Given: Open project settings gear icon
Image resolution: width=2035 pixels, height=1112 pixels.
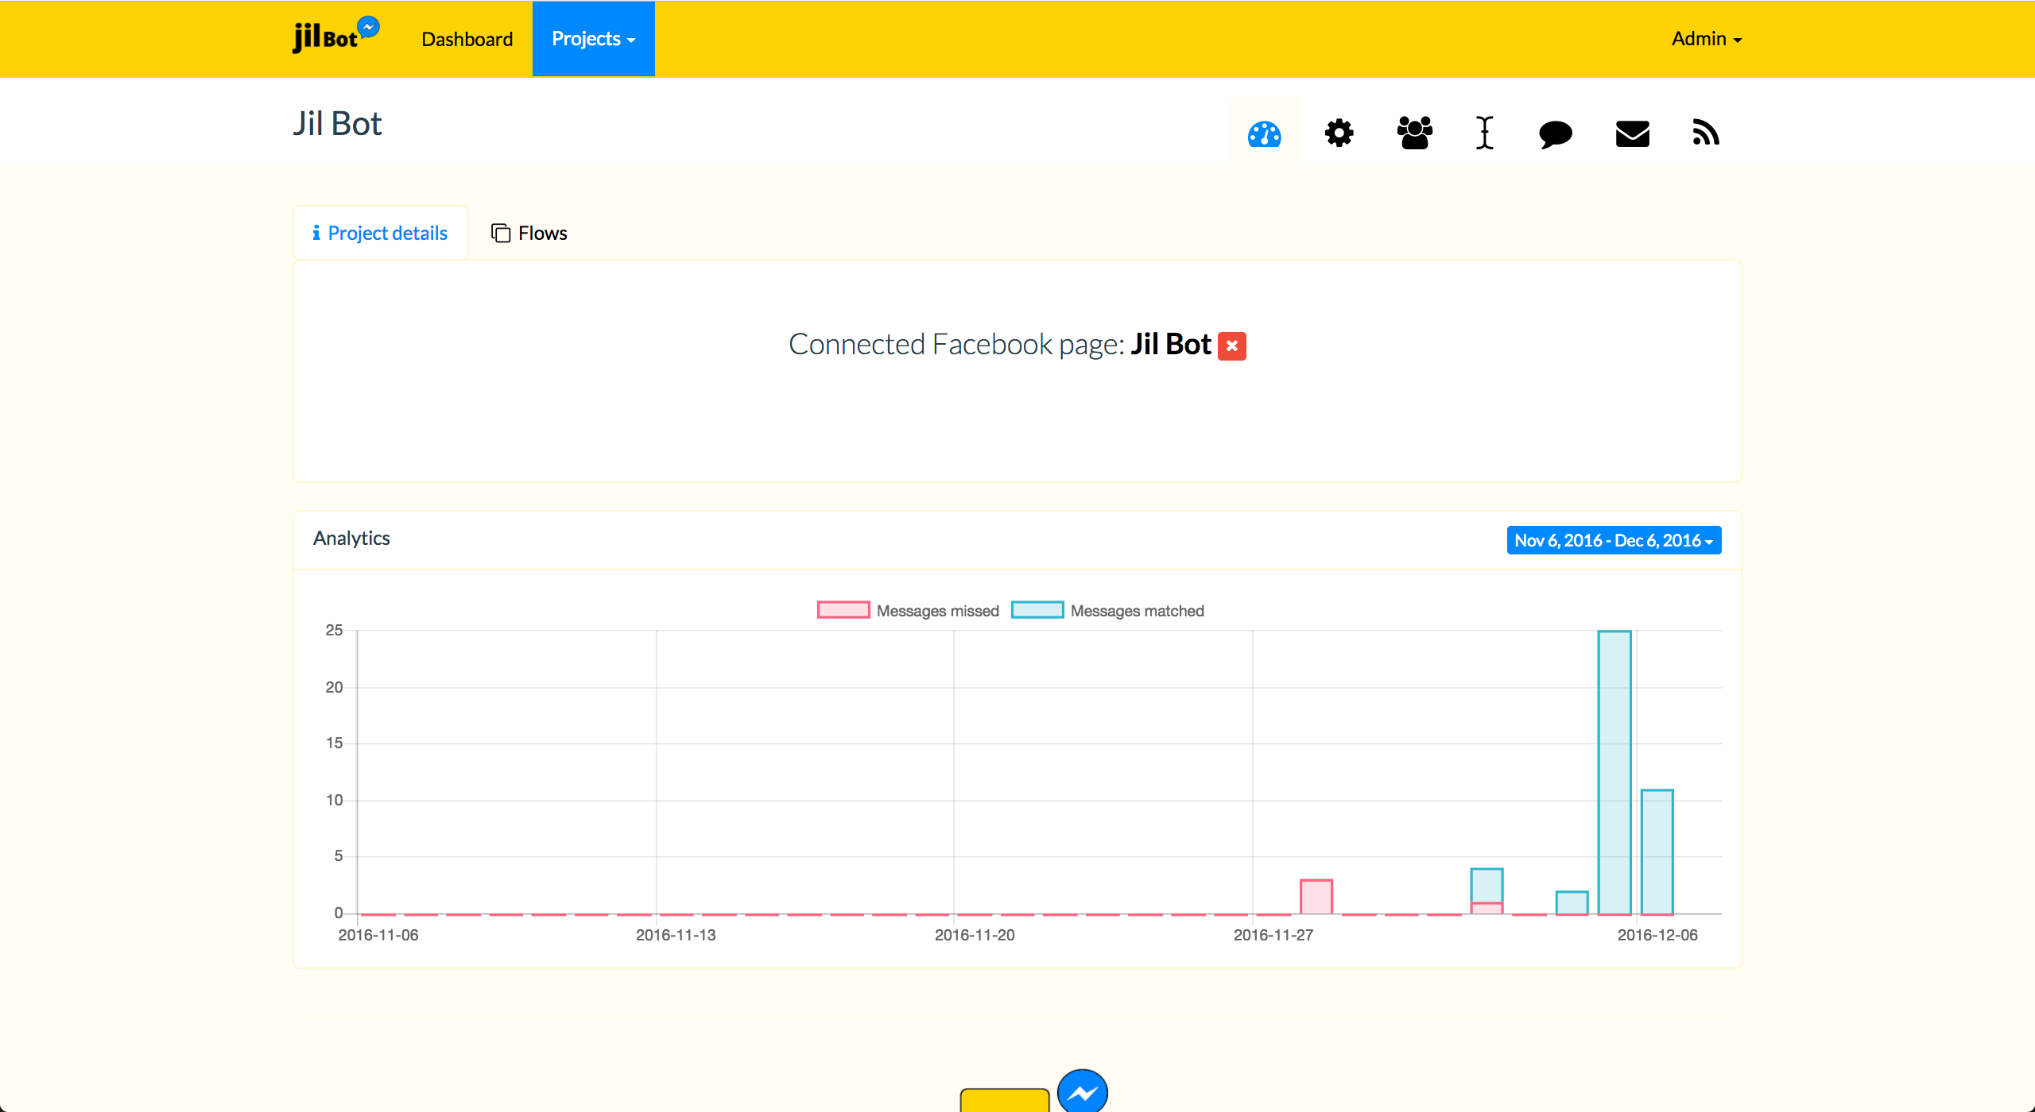Looking at the screenshot, I should coord(1339,133).
